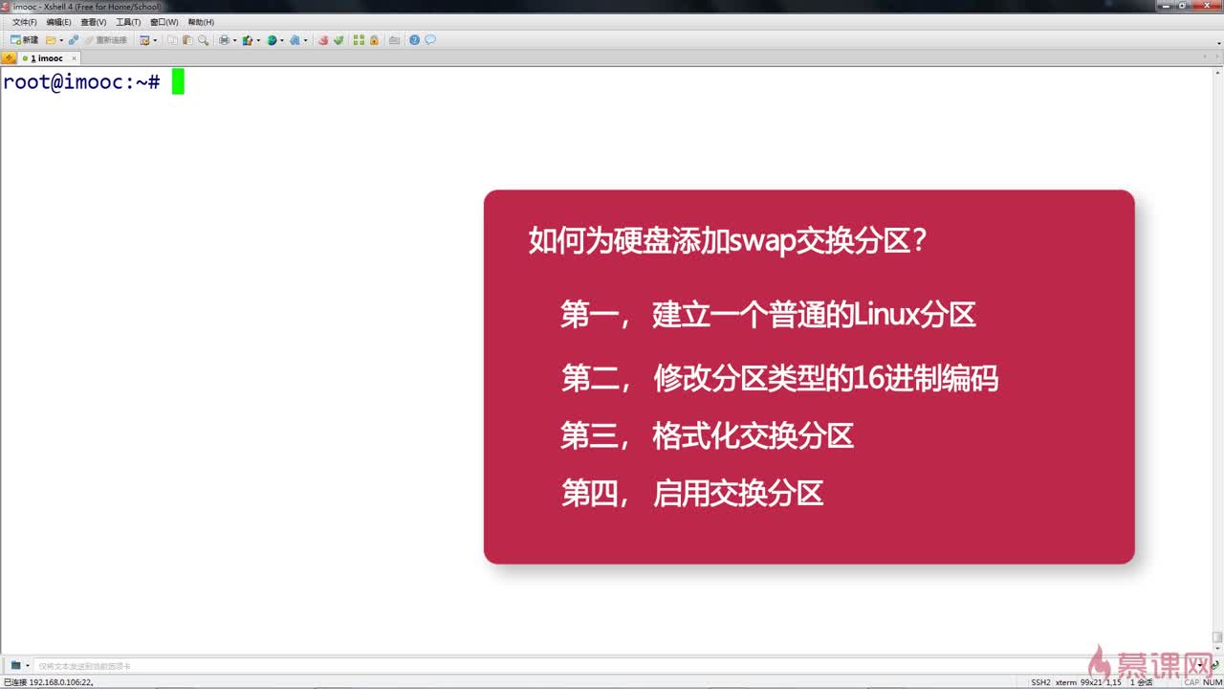Click the green grid layout icon
The height and width of the screenshot is (689, 1224).
[359, 40]
